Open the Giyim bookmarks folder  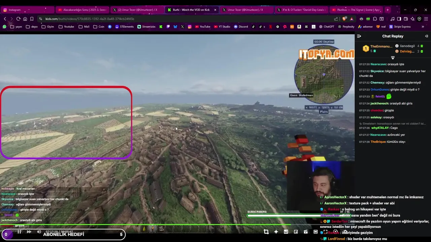point(48,27)
